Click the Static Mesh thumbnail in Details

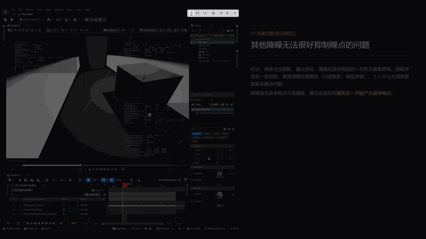coord(219,174)
